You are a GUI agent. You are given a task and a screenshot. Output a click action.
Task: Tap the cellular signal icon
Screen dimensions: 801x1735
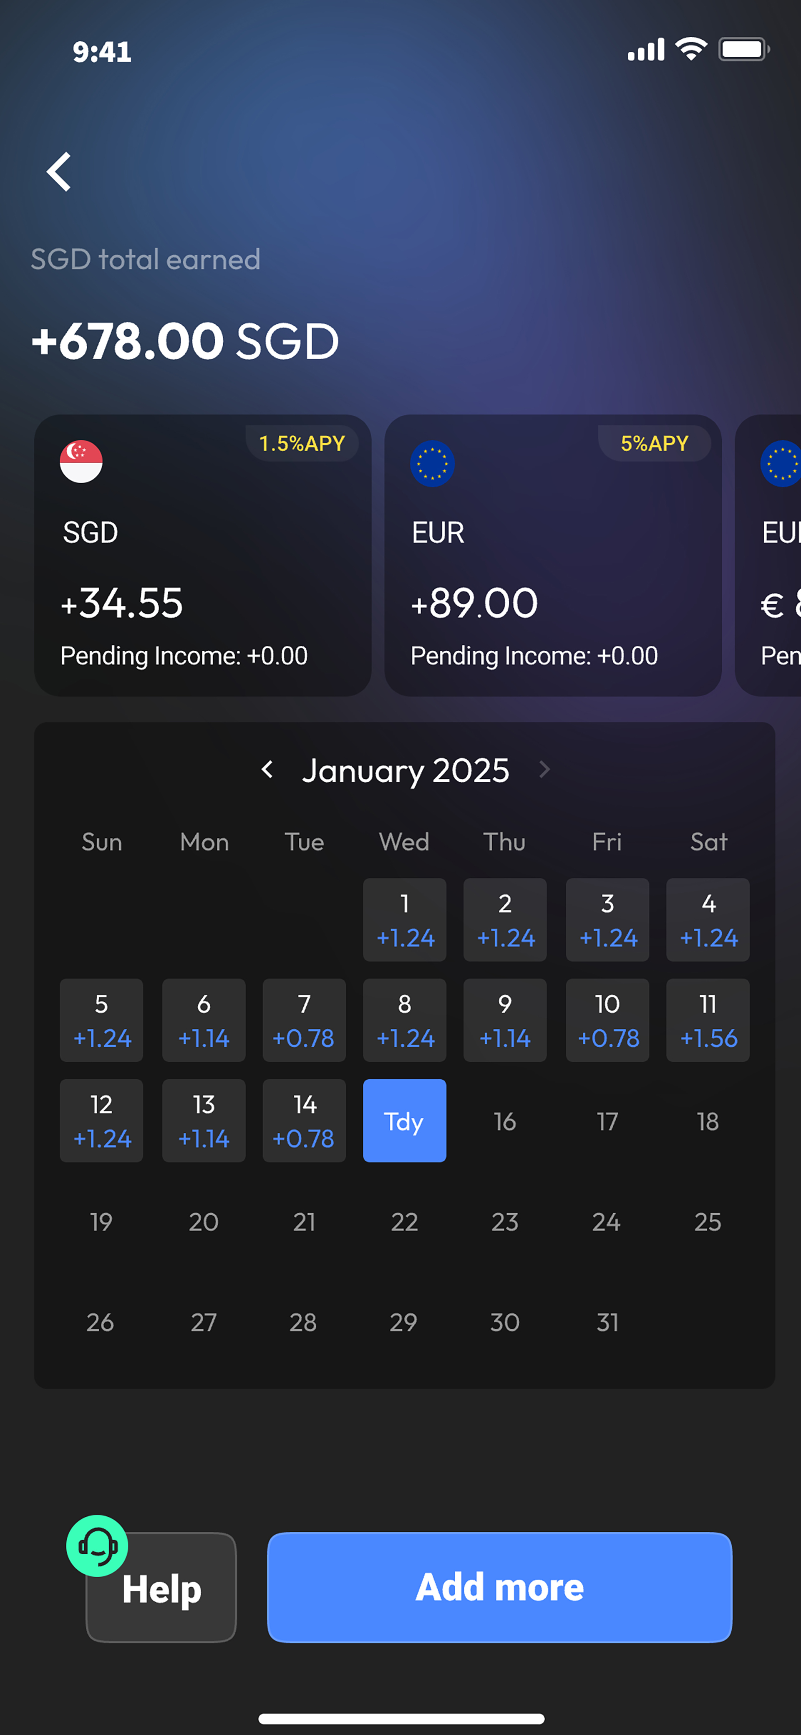(645, 49)
